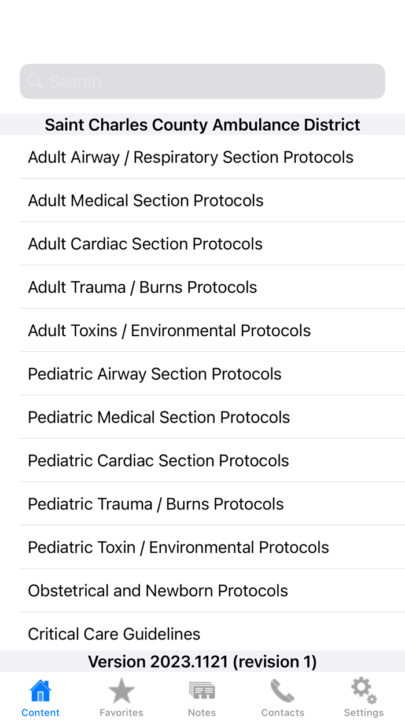Click inside the Search field
Image resolution: width=405 pixels, height=720 pixels.
(203, 81)
